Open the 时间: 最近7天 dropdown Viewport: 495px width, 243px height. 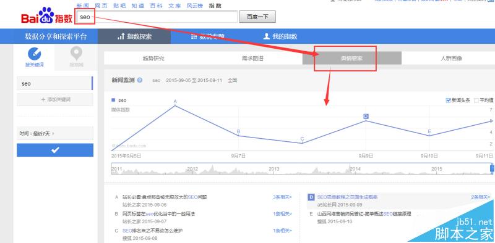55,133
